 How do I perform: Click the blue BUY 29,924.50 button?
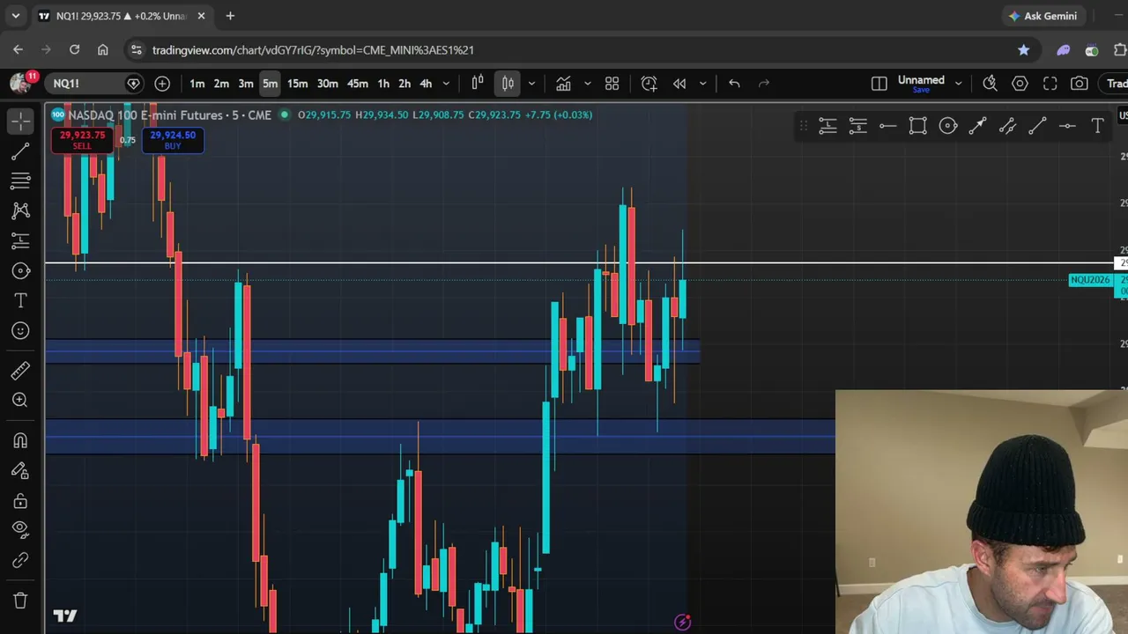173,140
